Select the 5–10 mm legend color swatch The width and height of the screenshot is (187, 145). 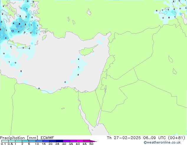tap(32, 141)
